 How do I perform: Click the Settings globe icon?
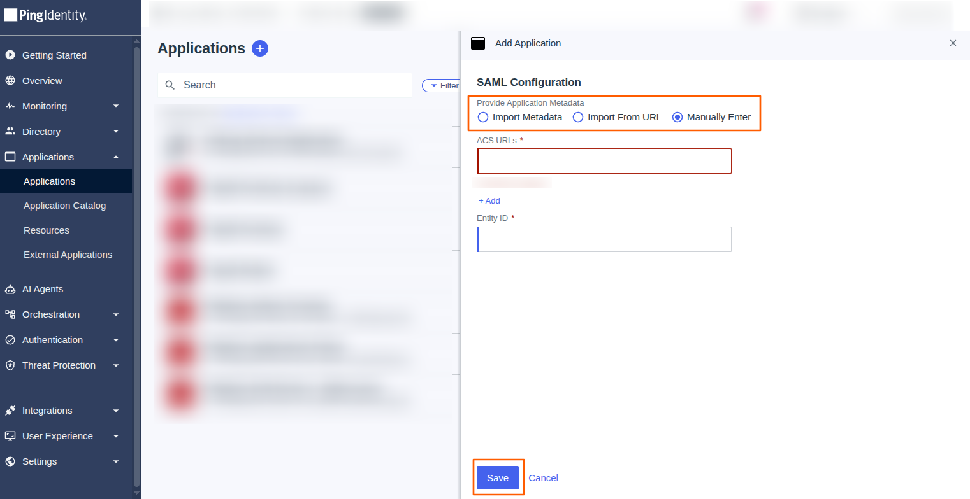[10, 461]
